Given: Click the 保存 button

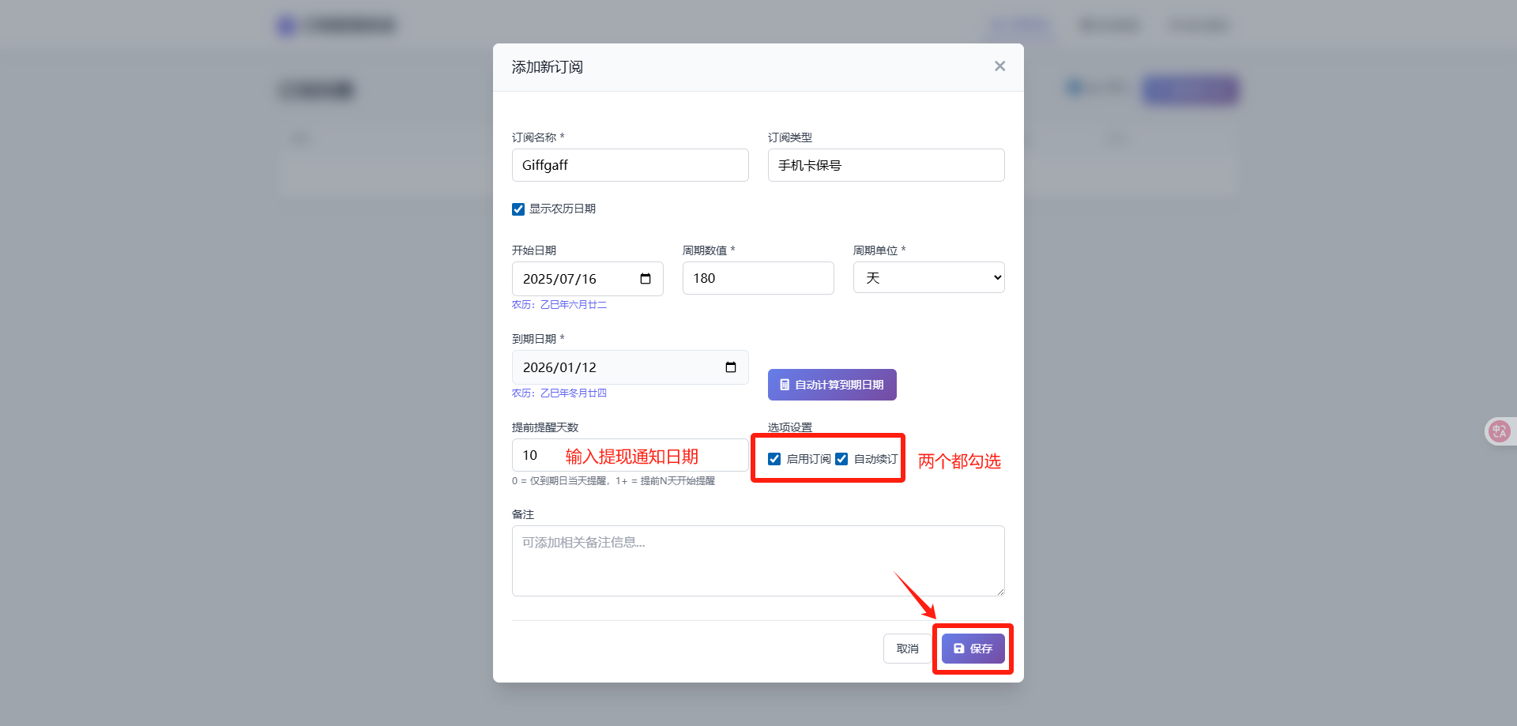Looking at the screenshot, I should click(973, 649).
